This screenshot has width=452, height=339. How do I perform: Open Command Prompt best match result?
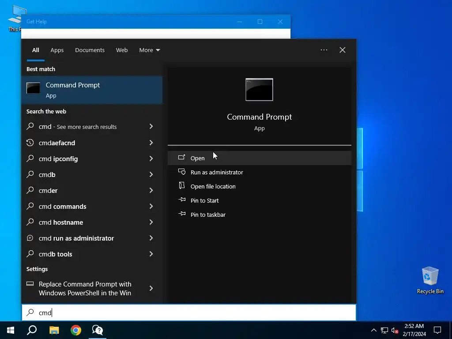[x=92, y=90]
